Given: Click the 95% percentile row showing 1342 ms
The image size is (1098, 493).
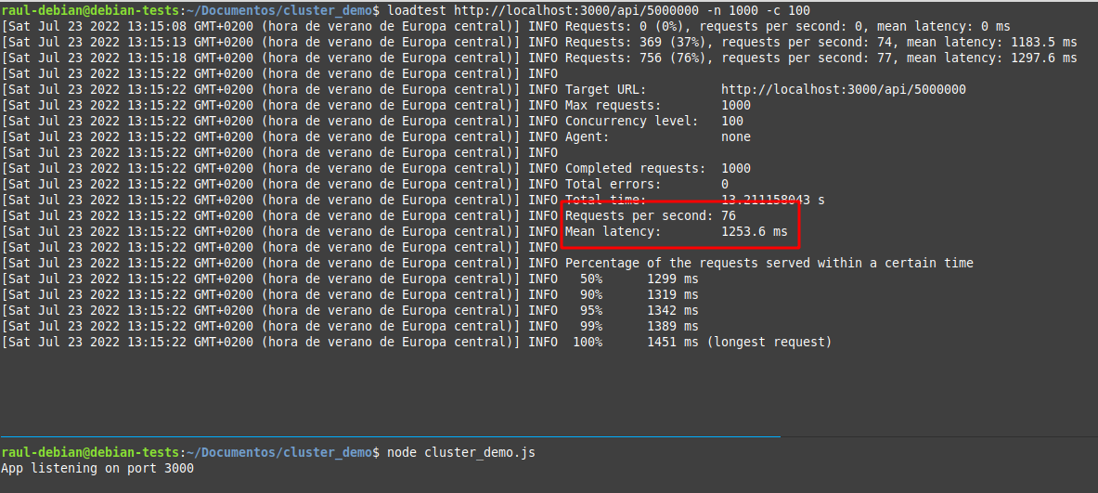Looking at the screenshot, I should [x=639, y=310].
